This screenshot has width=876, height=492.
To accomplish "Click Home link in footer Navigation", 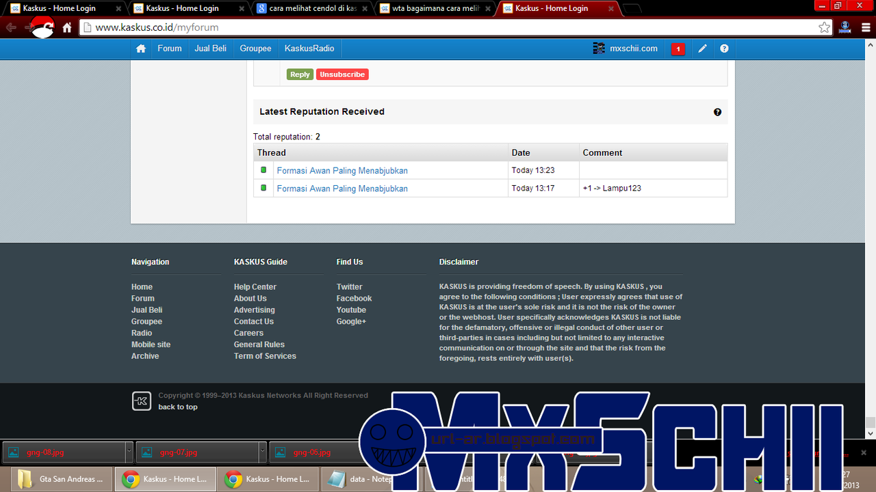I will 142,287.
